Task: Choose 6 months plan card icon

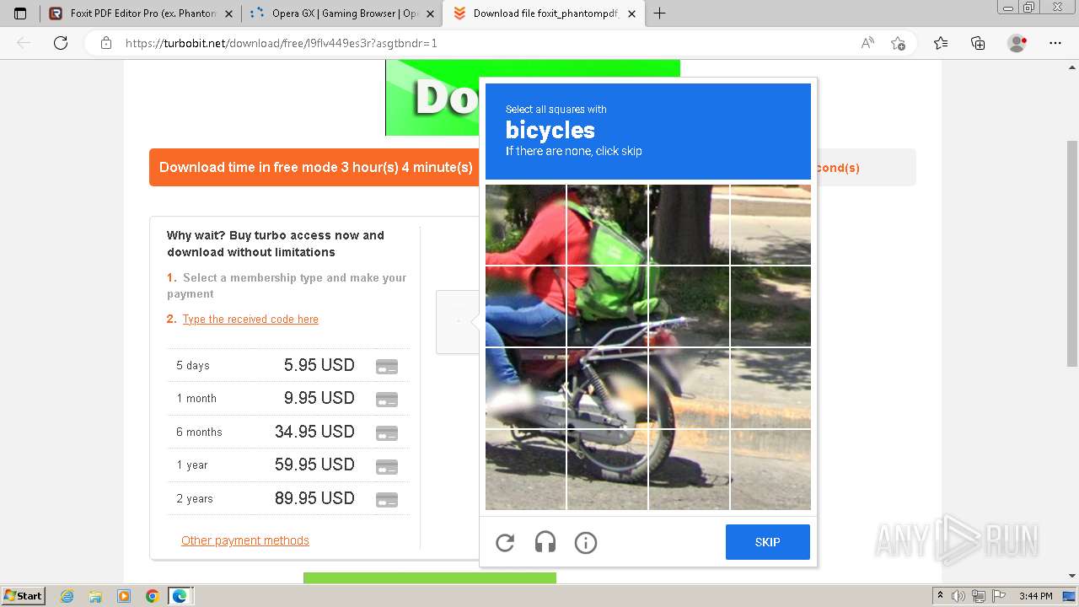Action: (387, 433)
